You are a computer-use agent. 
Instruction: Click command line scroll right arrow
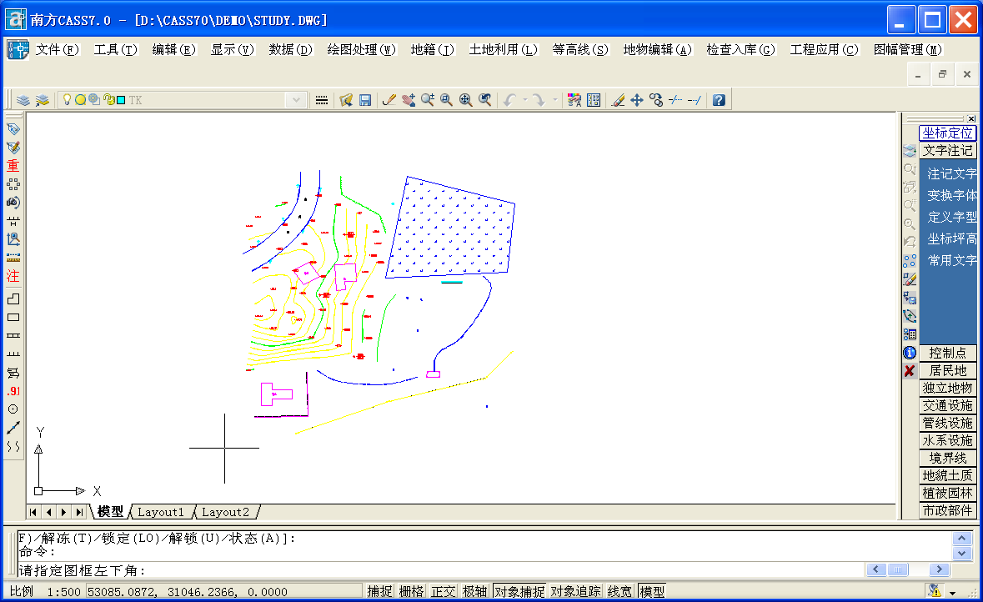pyautogui.click(x=939, y=569)
